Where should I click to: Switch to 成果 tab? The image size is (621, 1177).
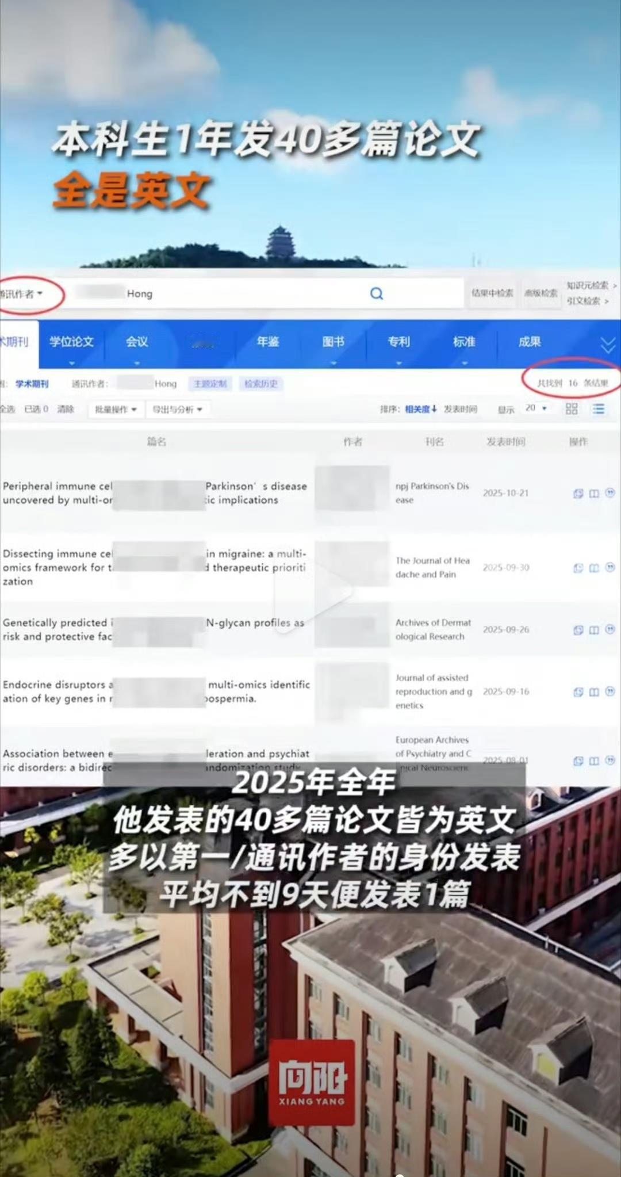pos(530,342)
